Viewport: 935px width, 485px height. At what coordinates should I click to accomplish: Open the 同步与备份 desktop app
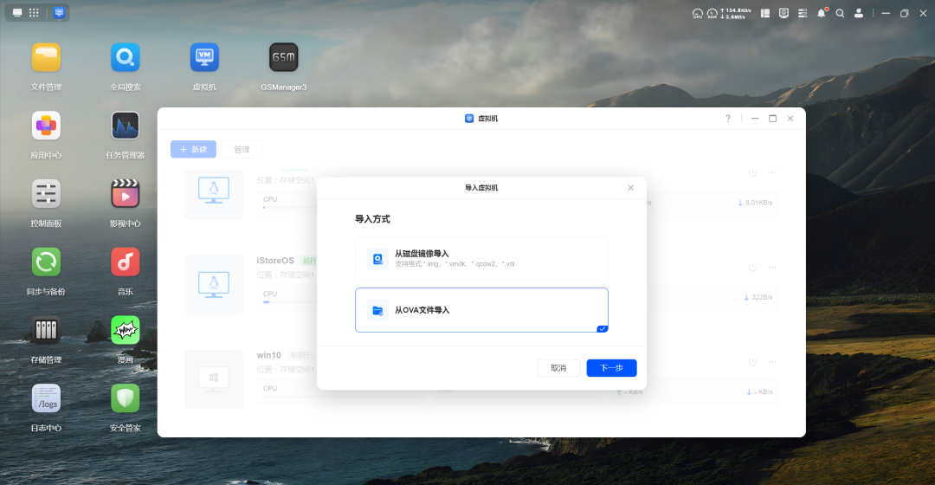46,262
